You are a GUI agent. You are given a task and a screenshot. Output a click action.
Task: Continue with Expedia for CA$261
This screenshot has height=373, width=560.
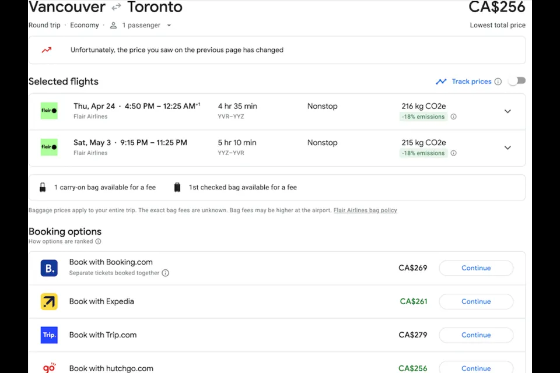[475, 302]
